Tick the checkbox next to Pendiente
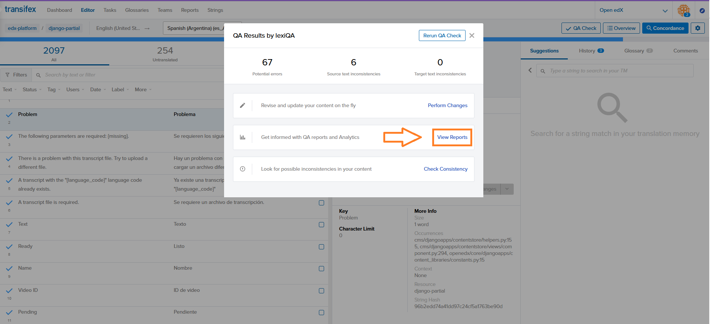The width and height of the screenshot is (710, 324). 321,312
